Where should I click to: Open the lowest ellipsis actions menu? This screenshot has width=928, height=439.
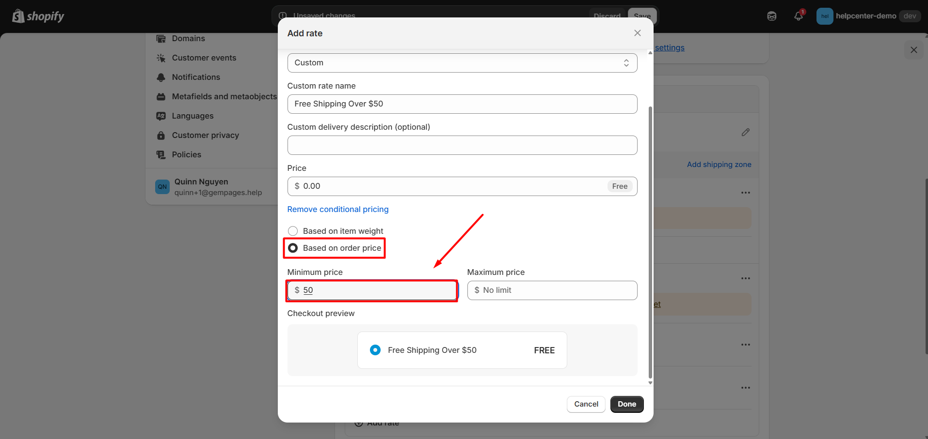click(x=745, y=387)
